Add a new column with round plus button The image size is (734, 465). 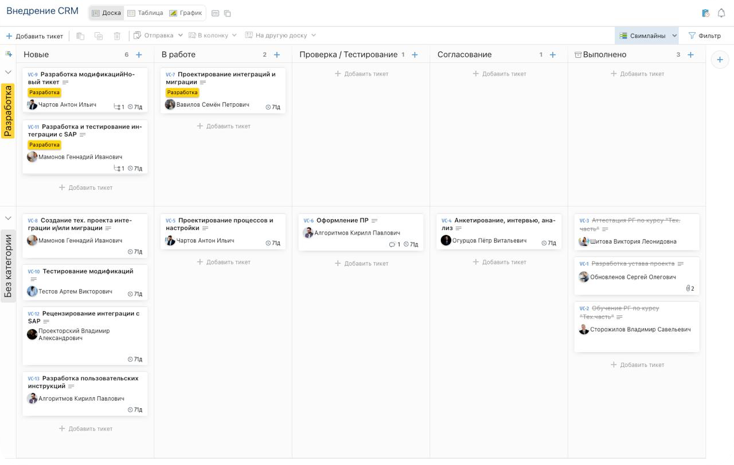[720, 60]
